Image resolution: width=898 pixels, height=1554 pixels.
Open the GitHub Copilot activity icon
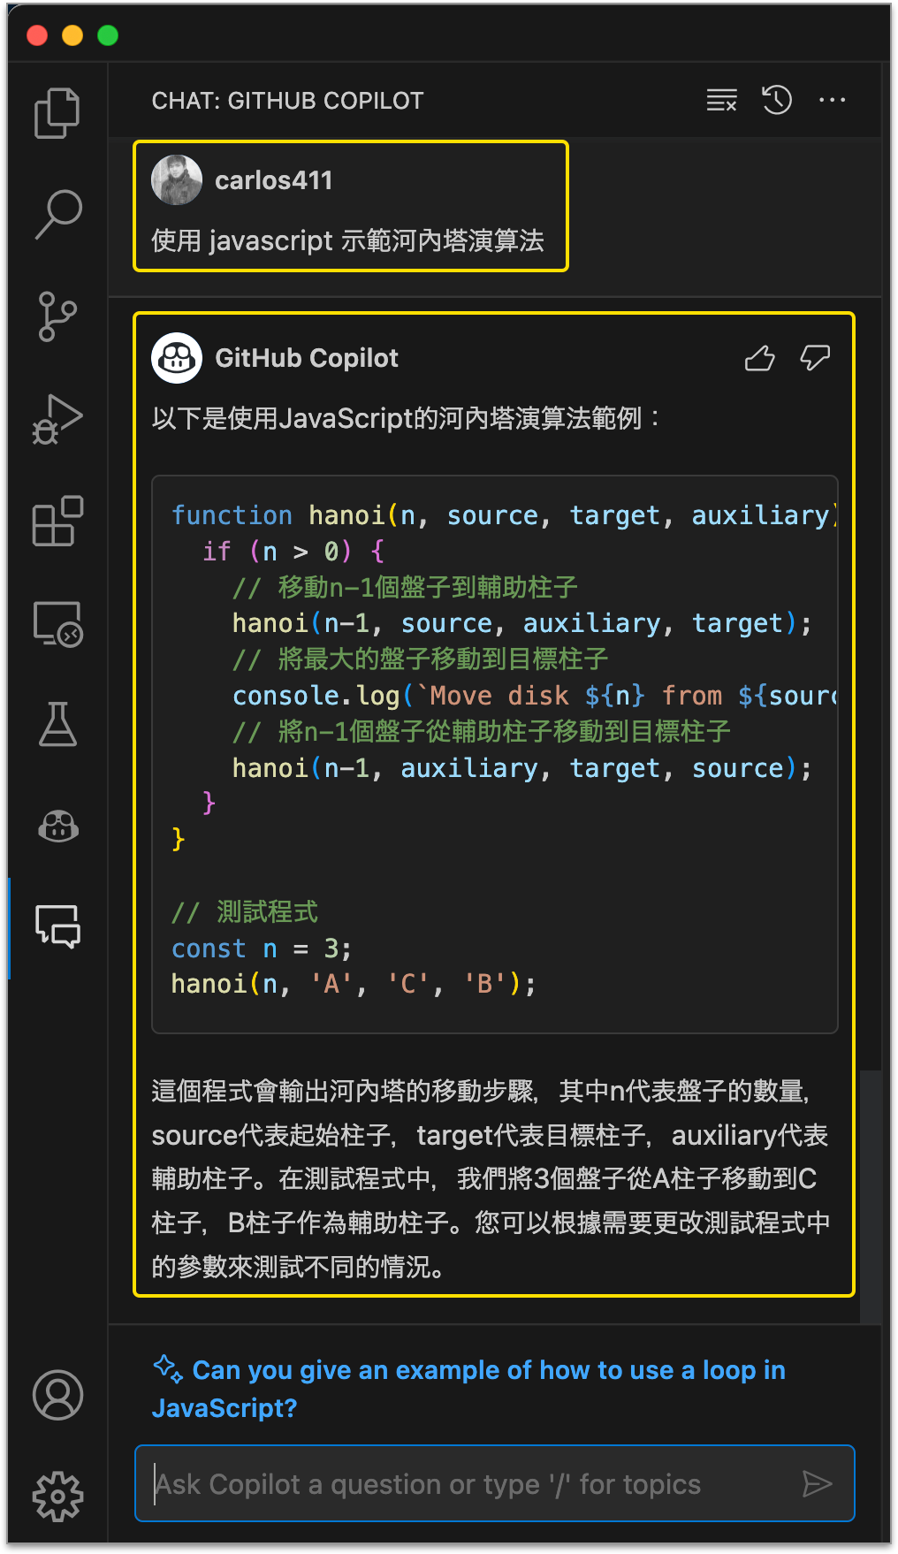tap(57, 827)
